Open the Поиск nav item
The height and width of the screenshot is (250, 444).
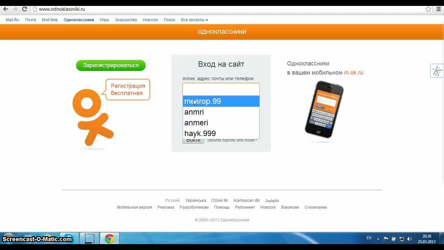pyautogui.click(x=169, y=20)
